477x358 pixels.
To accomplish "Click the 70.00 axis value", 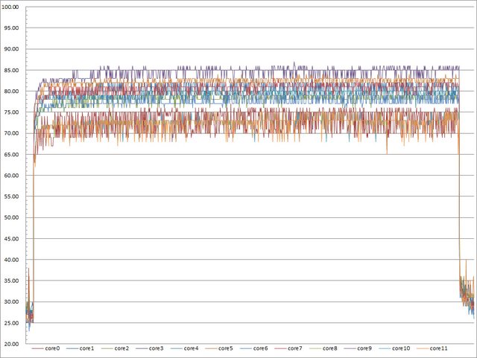I will click(x=12, y=133).
